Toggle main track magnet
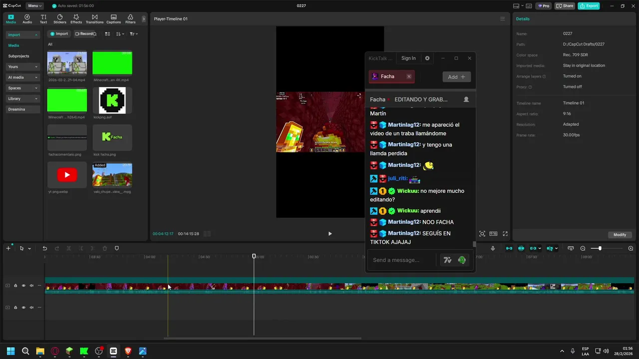 509,248
